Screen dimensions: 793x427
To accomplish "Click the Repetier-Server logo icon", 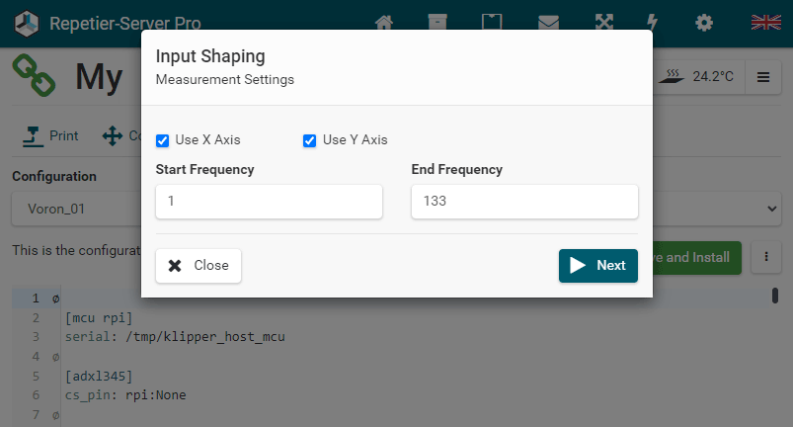I will (x=27, y=22).
